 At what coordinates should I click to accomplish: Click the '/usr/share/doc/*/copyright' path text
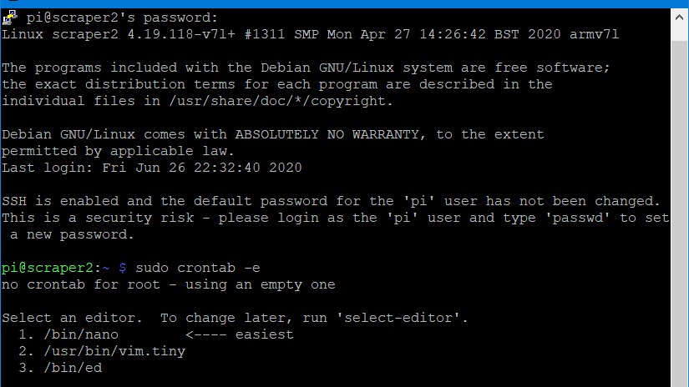pyautogui.click(x=277, y=102)
